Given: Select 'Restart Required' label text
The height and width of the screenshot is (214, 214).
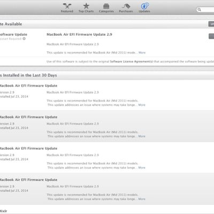Looking at the screenshot, I should tap(11, 39).
